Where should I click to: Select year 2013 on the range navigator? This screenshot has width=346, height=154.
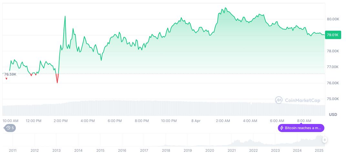coord(56,150)
